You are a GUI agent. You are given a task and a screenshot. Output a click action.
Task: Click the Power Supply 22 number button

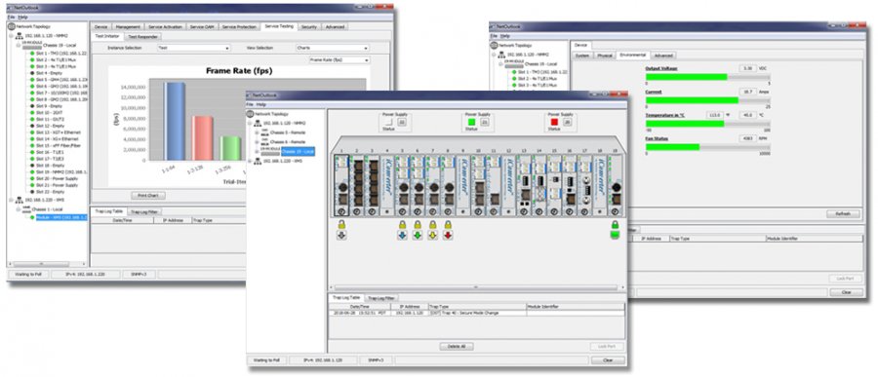[x=402, y=122]
